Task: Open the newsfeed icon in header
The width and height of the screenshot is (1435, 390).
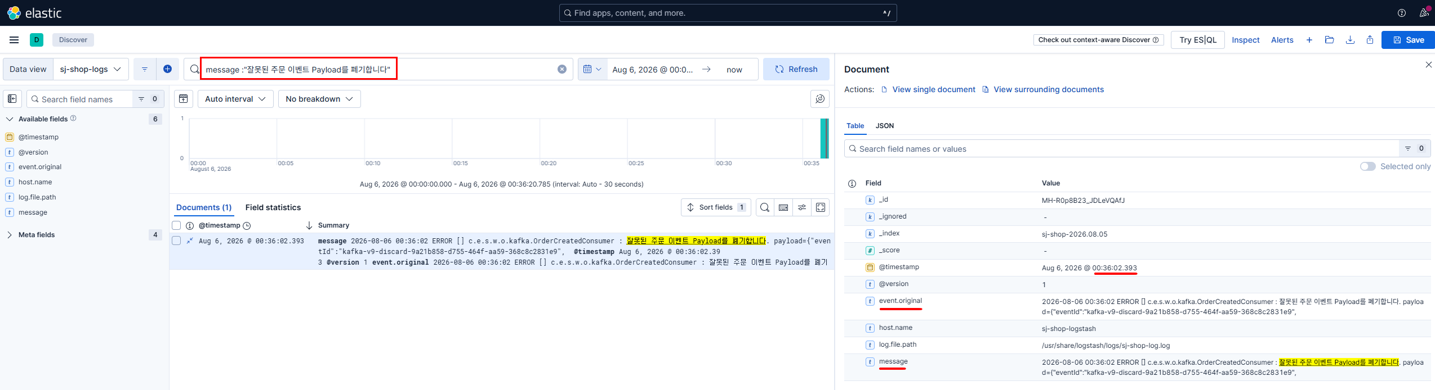Action: point(1424,13)
